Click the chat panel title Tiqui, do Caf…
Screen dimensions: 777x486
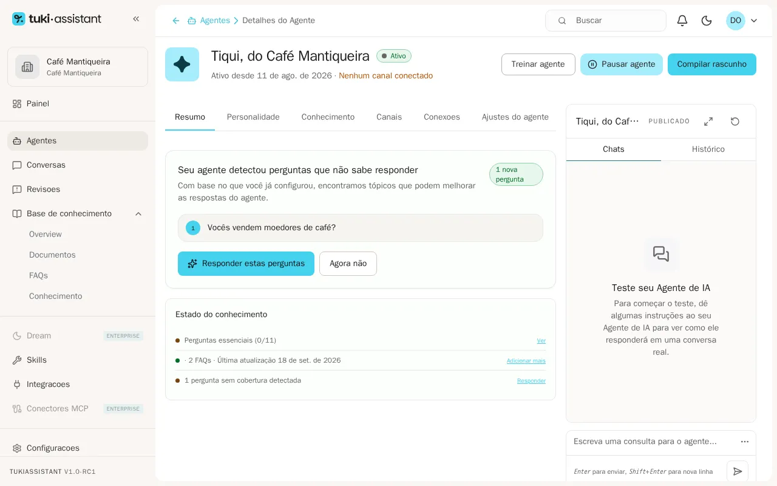608,122
